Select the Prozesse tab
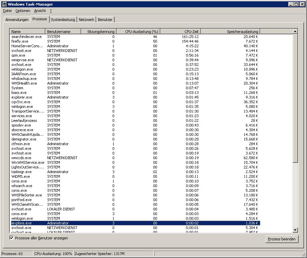The height and width of the screenshot is (258, 307). 40,19
